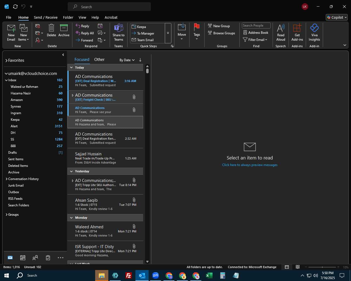
Task: Switch to the Send / Receive tab
Action: (46, 17)
